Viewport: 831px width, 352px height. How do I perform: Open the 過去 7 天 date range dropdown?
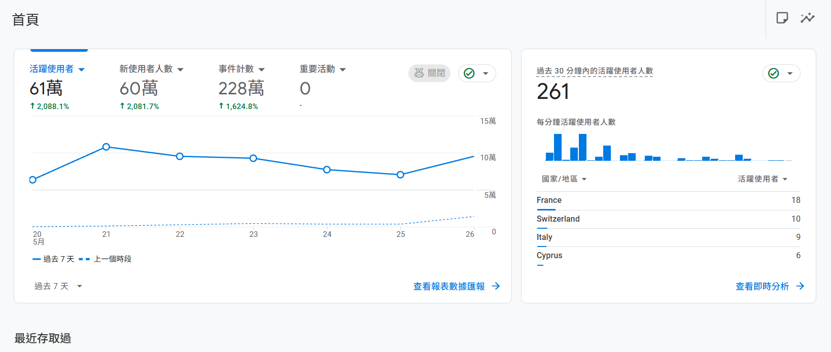pyautogui.click(x=58, y=286)
